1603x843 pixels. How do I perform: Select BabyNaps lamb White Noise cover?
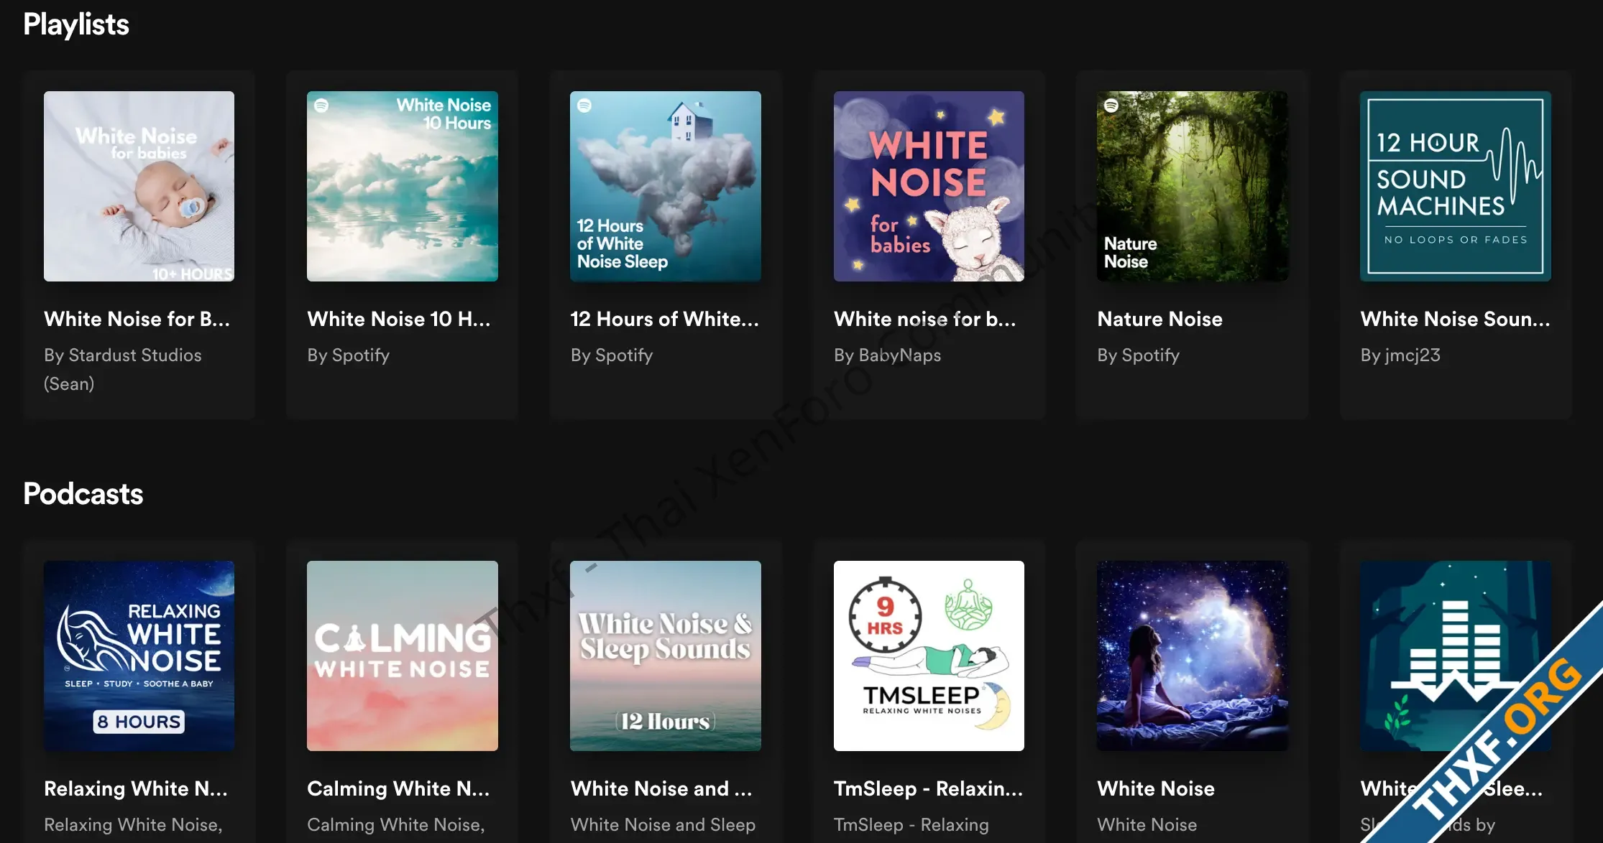(929, 186)
